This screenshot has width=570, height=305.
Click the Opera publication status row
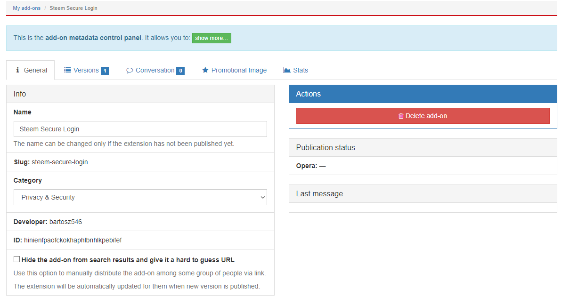coord(423,166)
